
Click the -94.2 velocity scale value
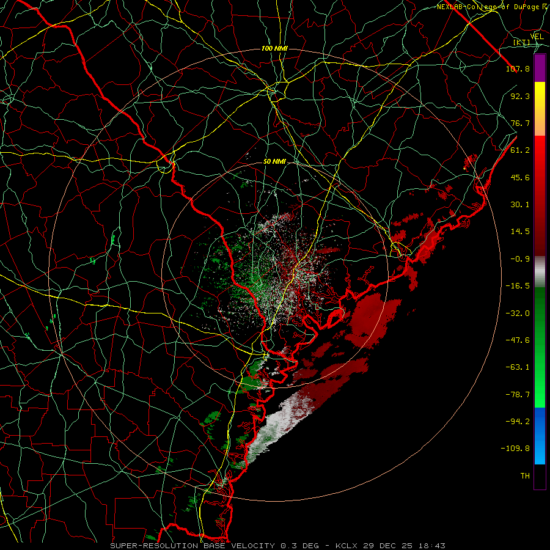pos(518,422)
